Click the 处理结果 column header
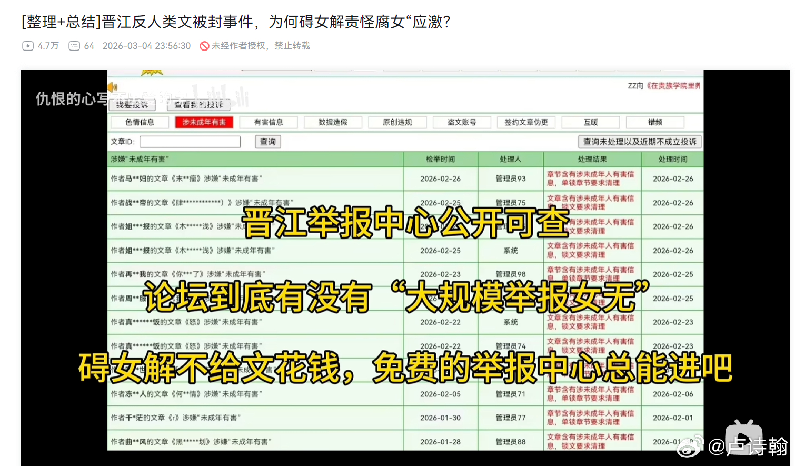This screenshot has height=466, width=795. point(592,159)
